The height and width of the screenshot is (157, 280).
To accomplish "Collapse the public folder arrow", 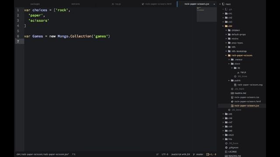I will [229, 80].
